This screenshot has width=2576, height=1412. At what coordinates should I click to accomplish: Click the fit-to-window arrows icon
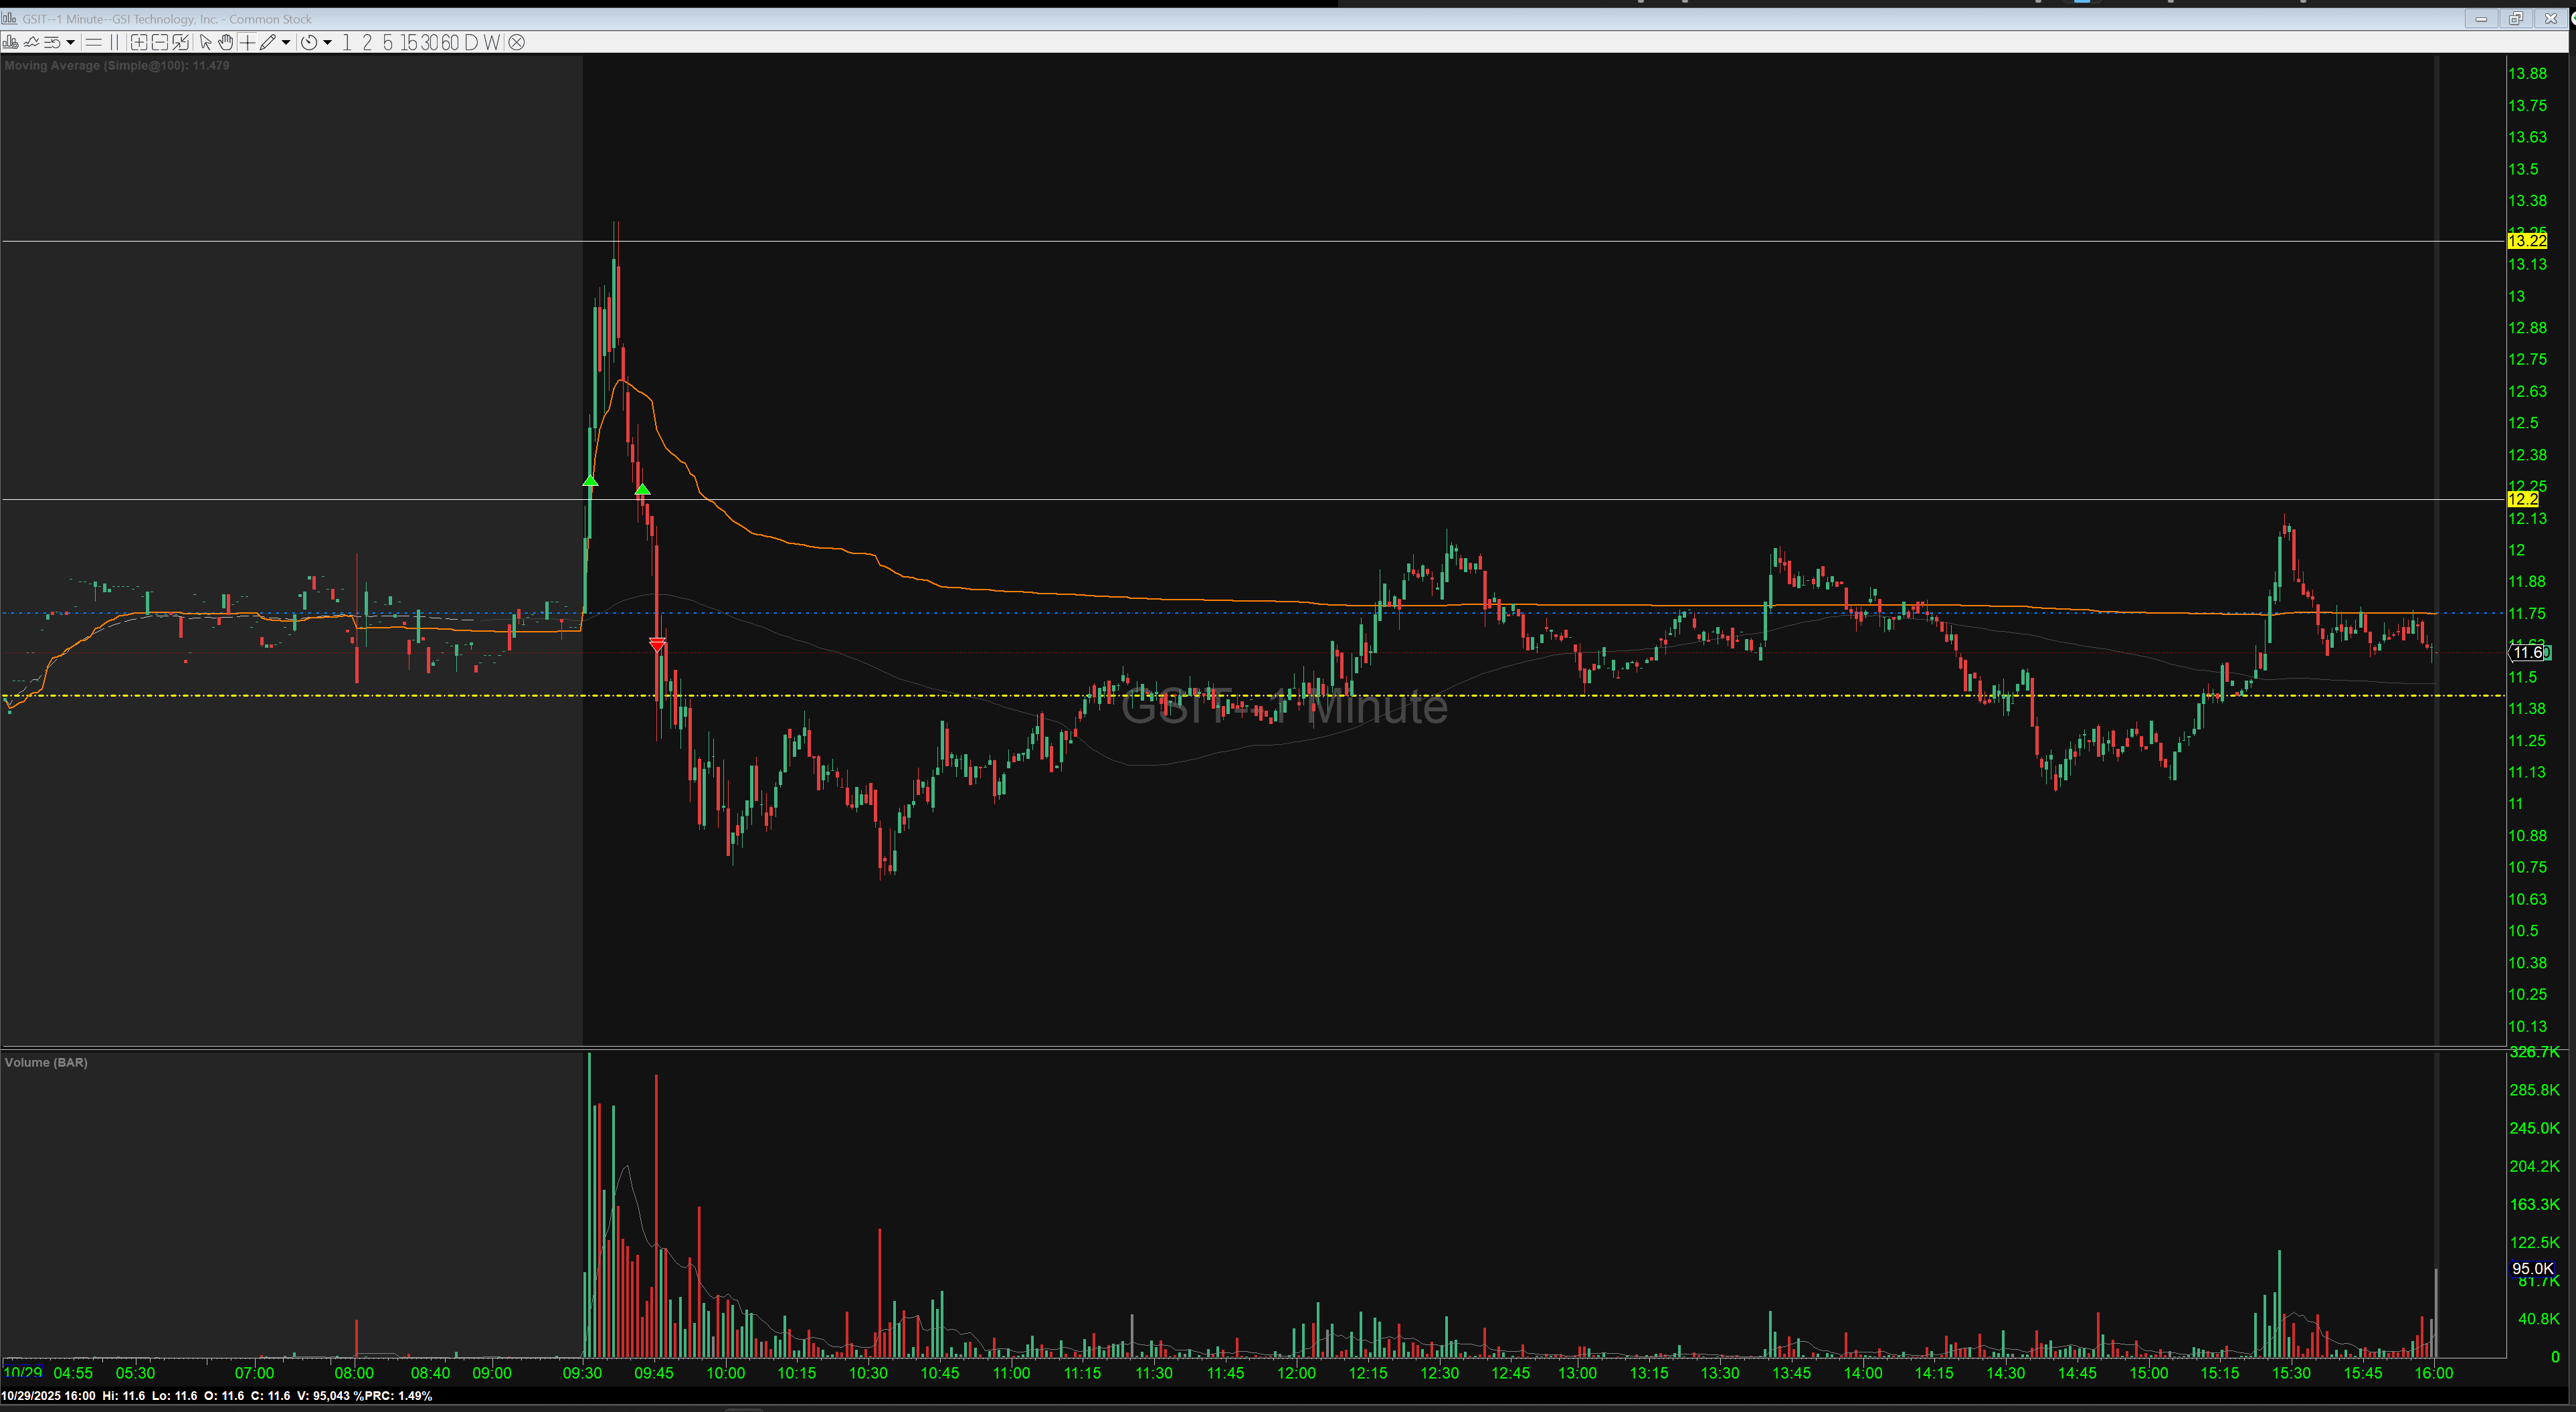tap(180, 42)
